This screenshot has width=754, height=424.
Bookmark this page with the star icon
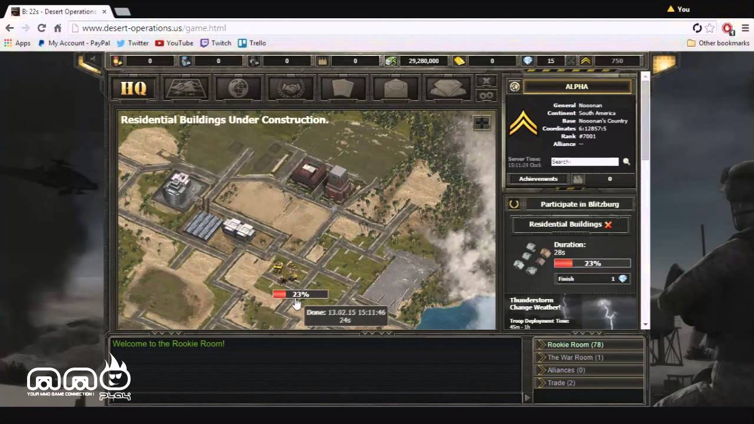click(710, 28)
